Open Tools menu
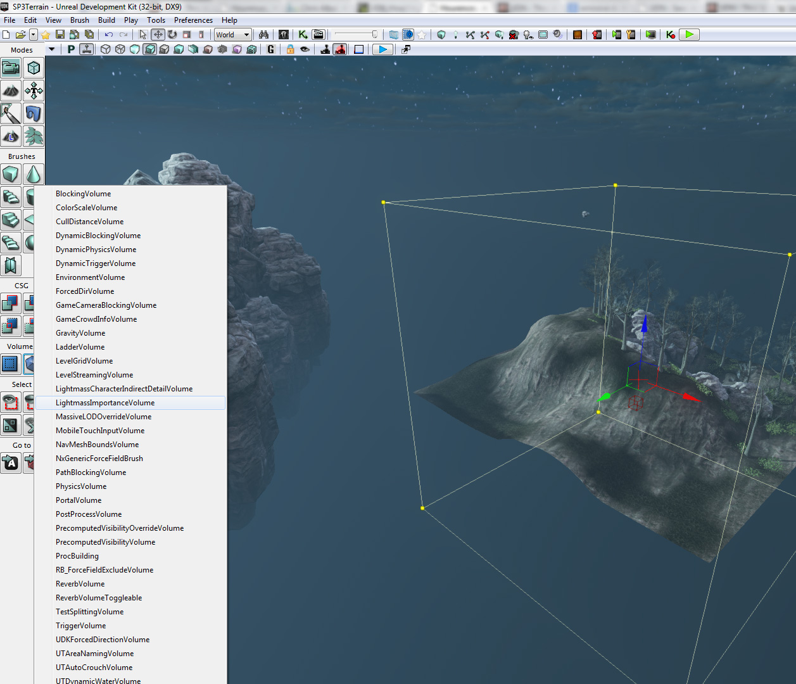Screen dimensions: 796x684 point(156,20)
